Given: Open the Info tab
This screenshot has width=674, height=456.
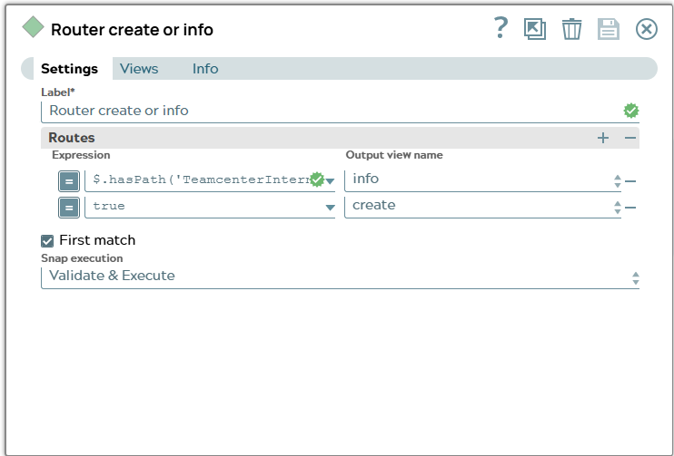Looking at the screenshot, I should (205, 69).
